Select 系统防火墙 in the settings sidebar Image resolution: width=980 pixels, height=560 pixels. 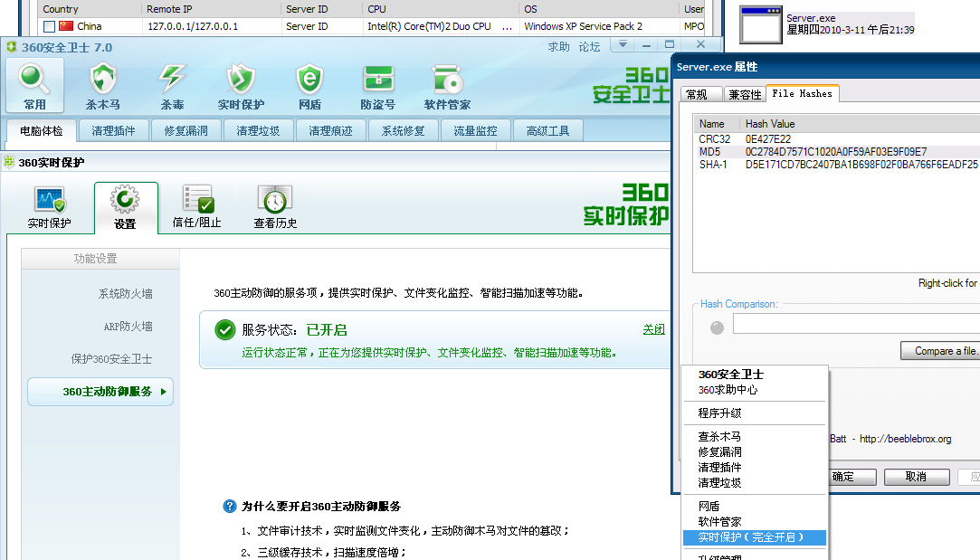[x=125, y=294]
